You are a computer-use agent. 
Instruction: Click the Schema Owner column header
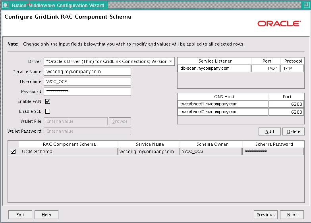[211, 144]
